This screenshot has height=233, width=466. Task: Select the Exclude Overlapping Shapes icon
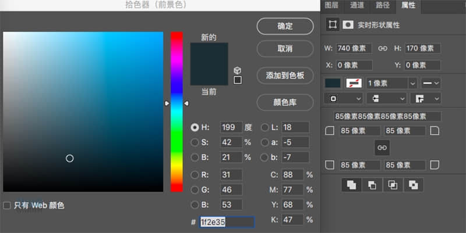(x=413, y=185)
